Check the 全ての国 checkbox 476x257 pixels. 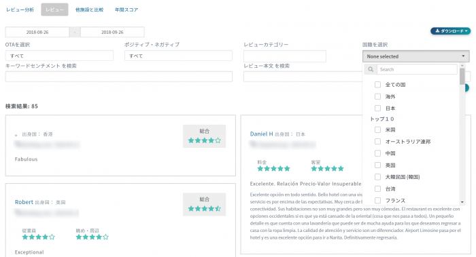377,85
